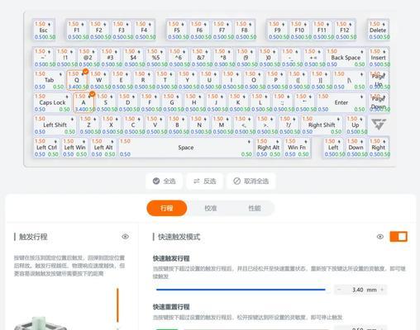The width and height of the screenshot is (420, 330).
Task: Select the H key
Action: tap(194, 102)
